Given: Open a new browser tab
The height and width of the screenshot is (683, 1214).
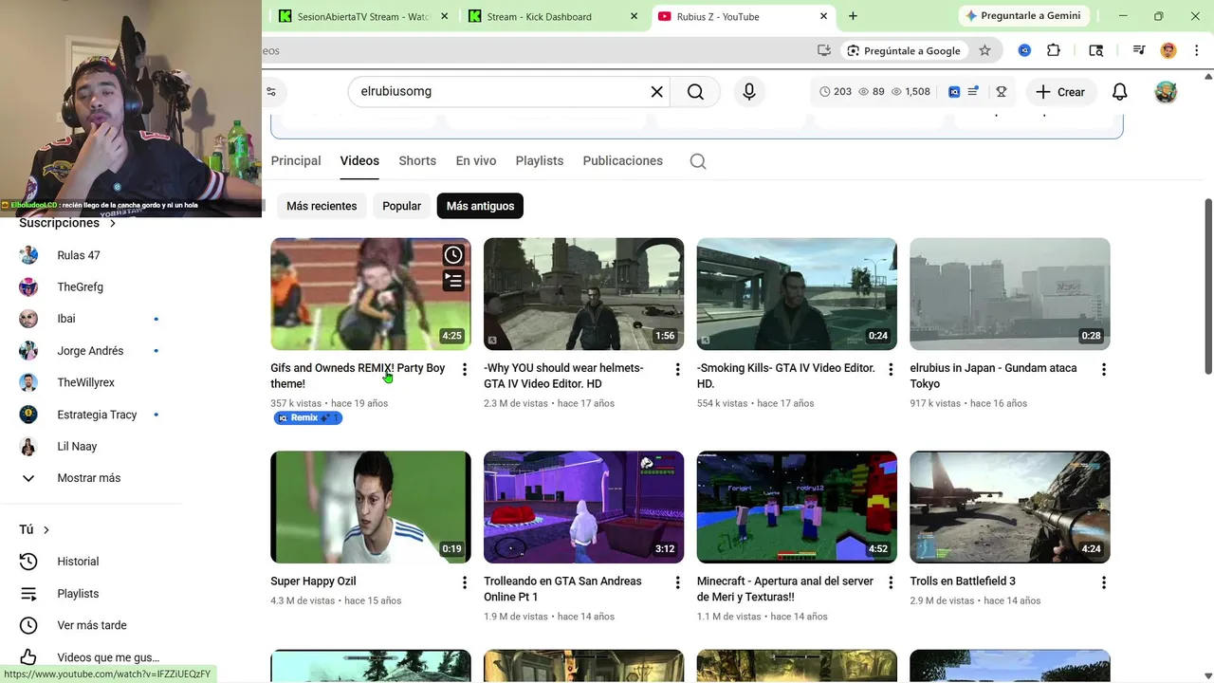Looking at the screenshot, I should (x=853, y=16).
